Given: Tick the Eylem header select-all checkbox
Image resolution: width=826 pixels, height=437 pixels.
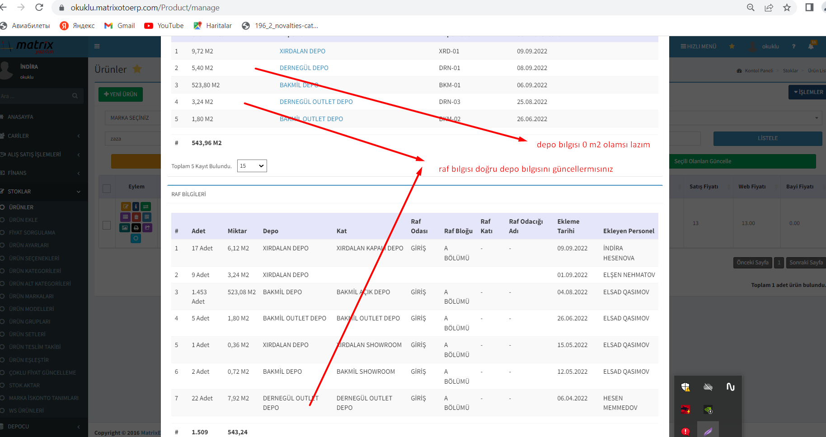Looking at the screenshot, I should tap(107, 188).
